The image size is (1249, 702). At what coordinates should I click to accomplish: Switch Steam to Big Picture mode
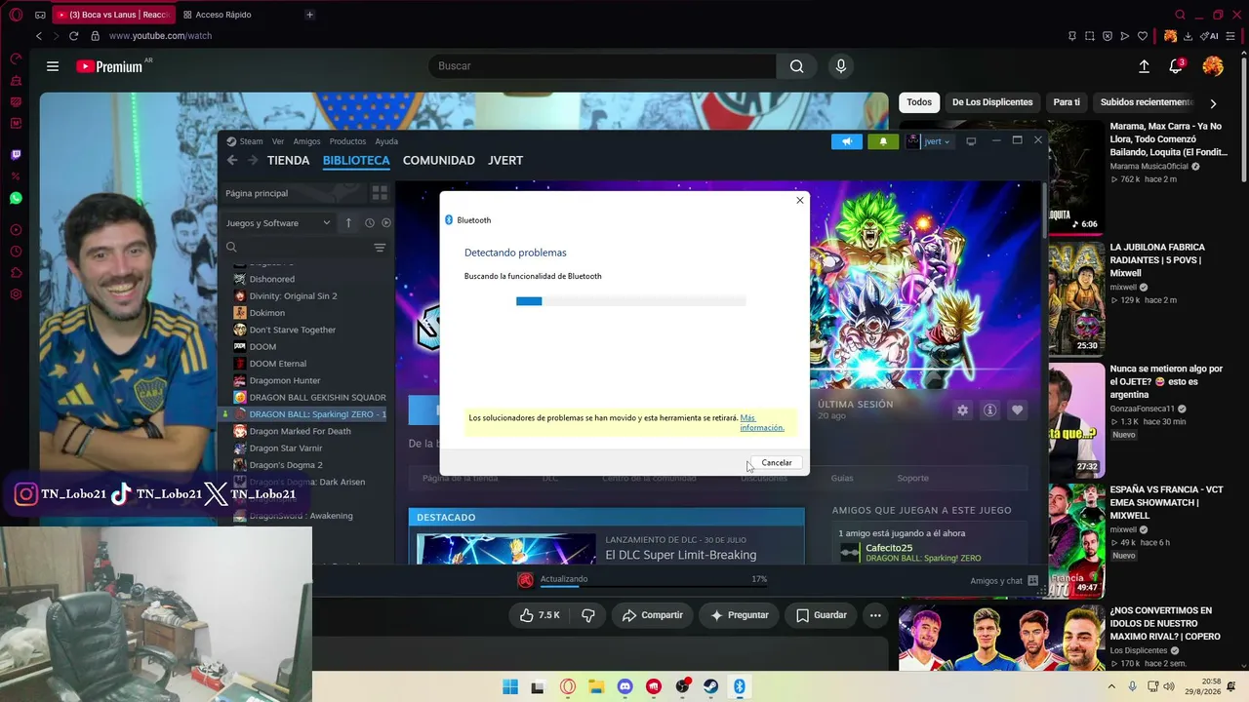pyautogui.click(x=971, y=141)
